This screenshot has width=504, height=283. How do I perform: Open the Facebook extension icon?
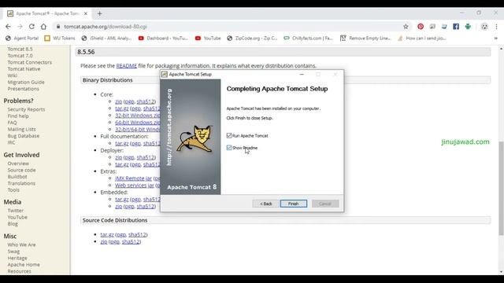456,27
